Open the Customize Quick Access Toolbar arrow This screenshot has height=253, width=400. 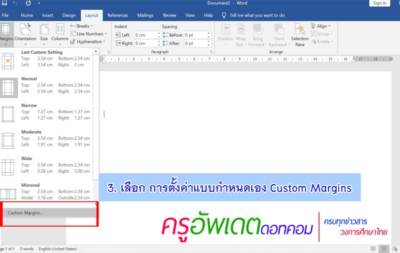coord(39,3)
